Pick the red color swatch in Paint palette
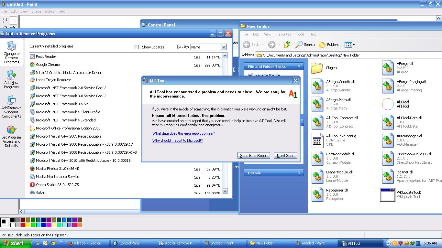442x248 pixels. pyautogui.click(x=23, y=225)
